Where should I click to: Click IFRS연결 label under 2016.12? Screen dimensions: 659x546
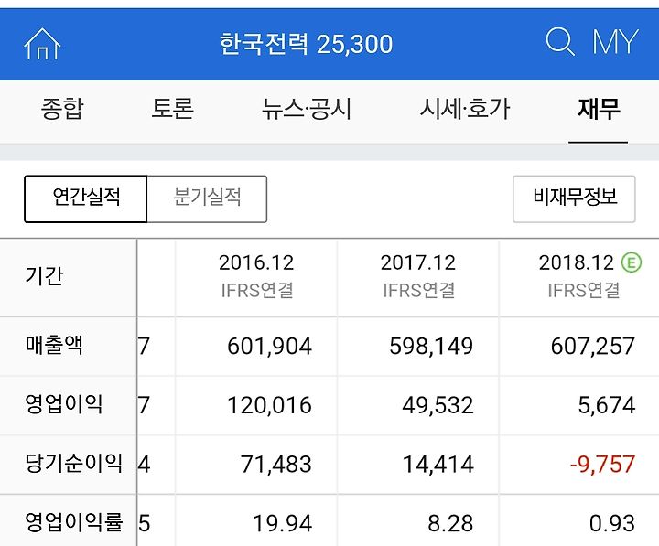coord(257,290)
